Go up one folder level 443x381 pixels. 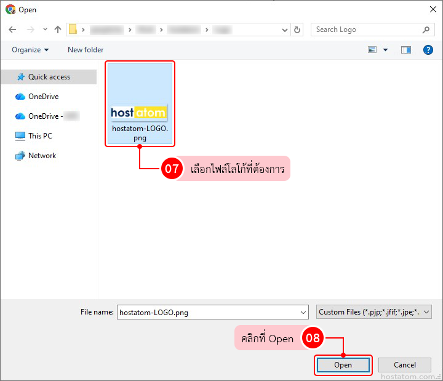pos(58,30)
